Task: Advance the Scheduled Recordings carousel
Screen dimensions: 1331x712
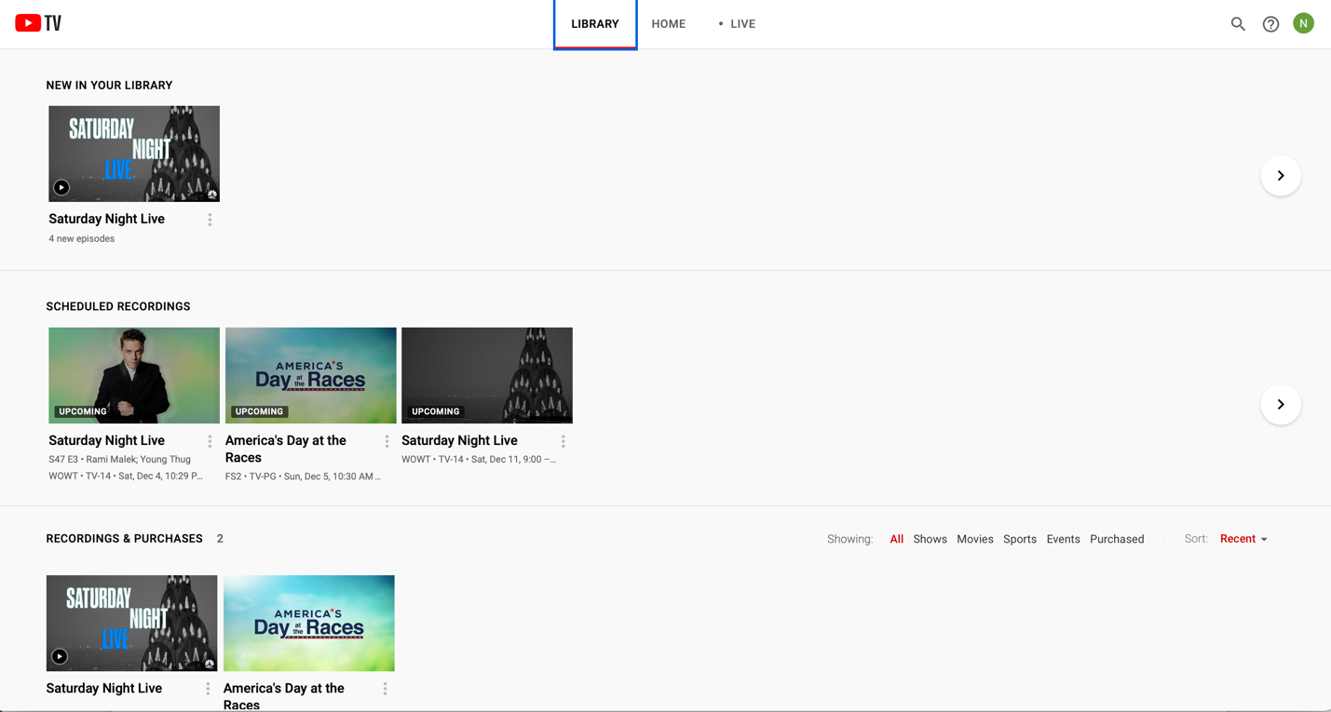Action: point(1281,405)
